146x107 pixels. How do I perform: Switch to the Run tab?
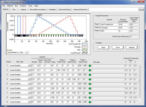tap(14, 10)
